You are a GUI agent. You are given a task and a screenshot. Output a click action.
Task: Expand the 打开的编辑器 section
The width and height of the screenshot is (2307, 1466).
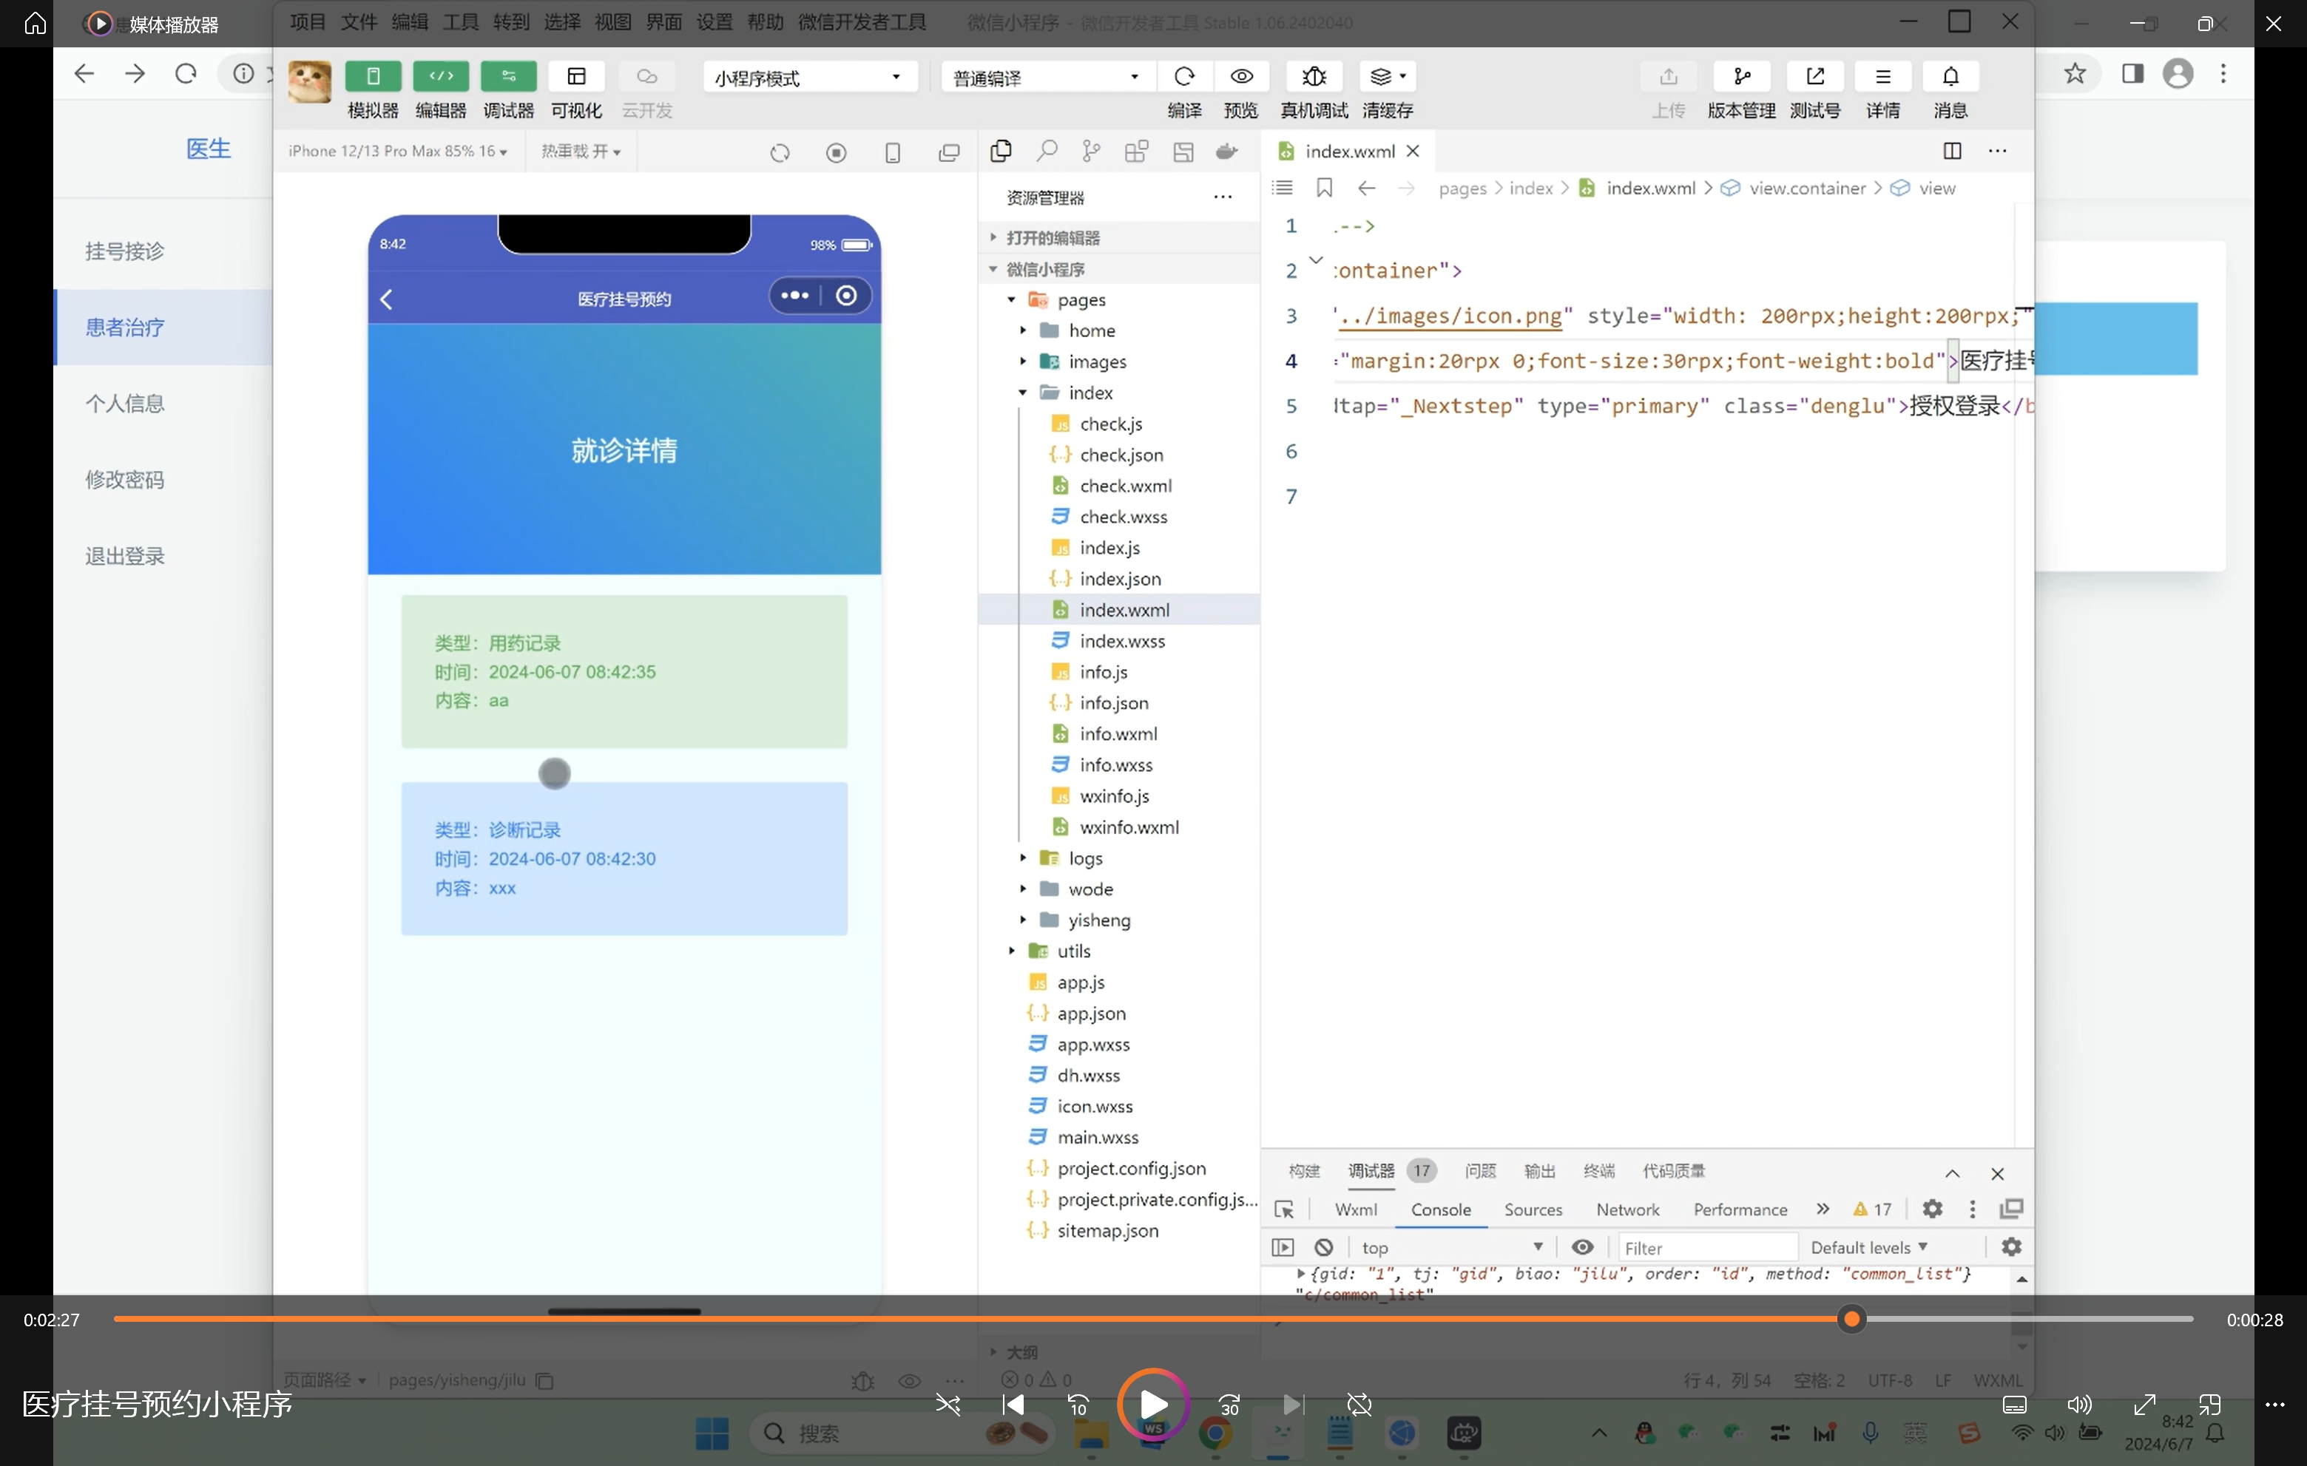click(1121, 237)
